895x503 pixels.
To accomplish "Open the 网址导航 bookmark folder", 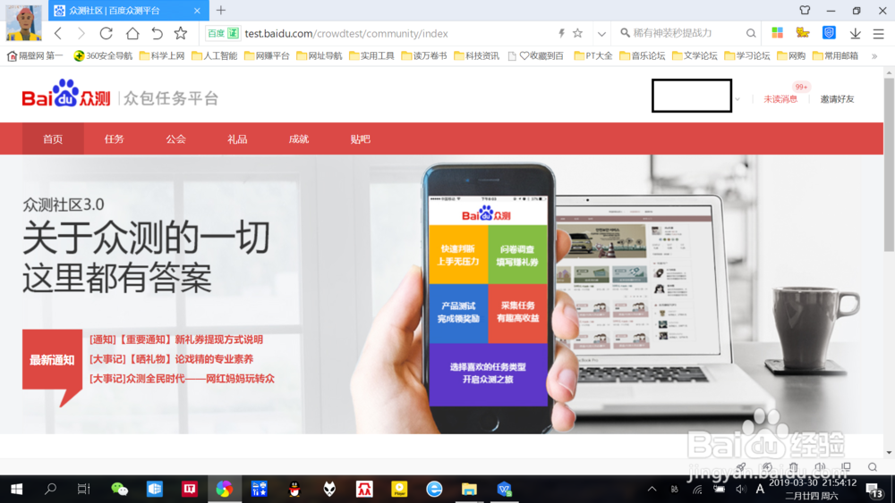I will [x=320, y=55].
